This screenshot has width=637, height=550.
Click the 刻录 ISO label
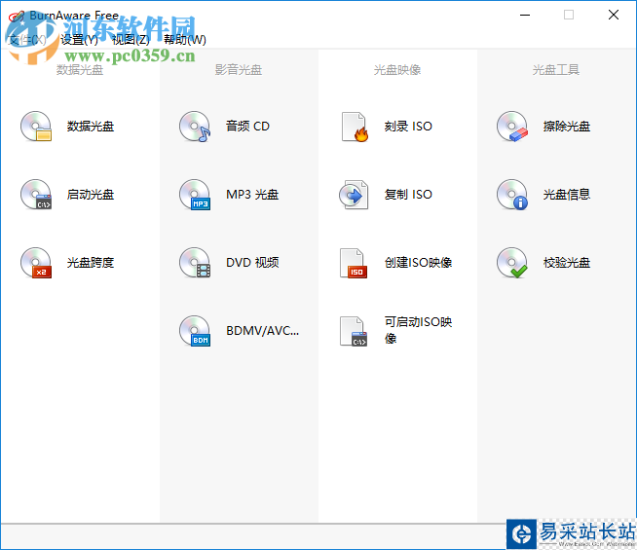pyautogui.click(x=408, y=127)
